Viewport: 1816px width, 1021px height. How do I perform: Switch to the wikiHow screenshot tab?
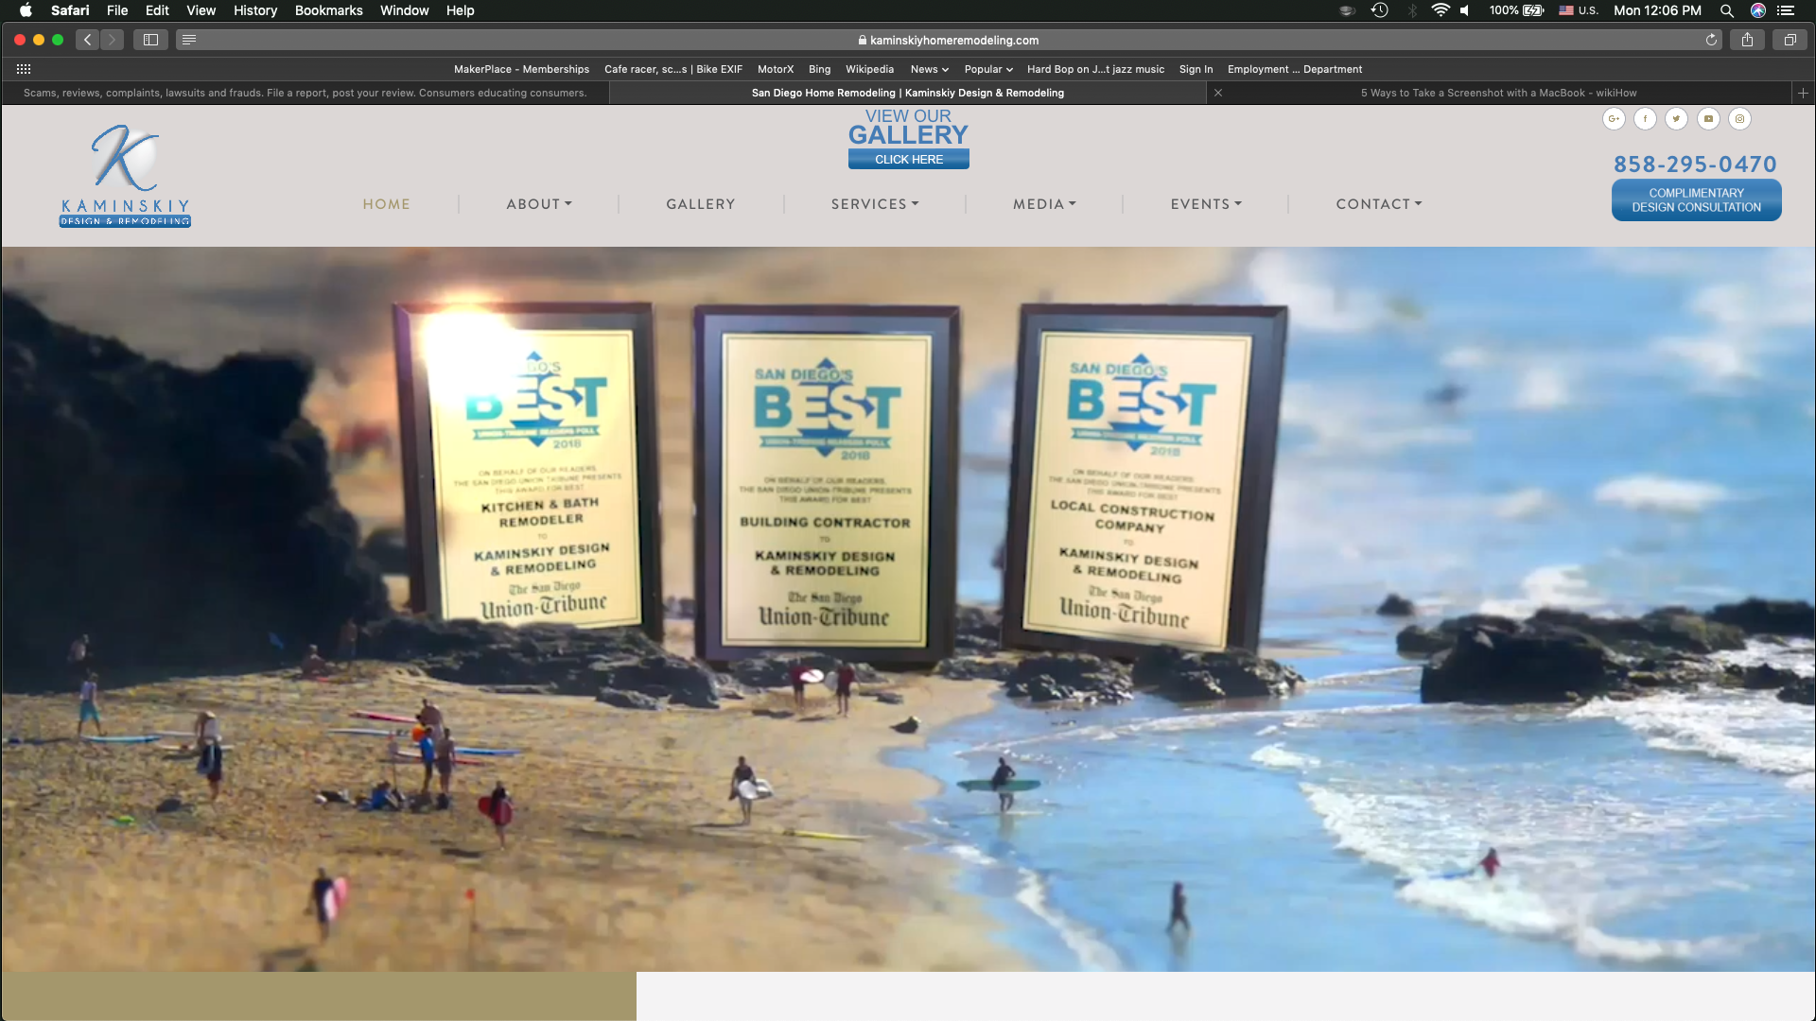pyautogui.click(x=1498, y=93)
